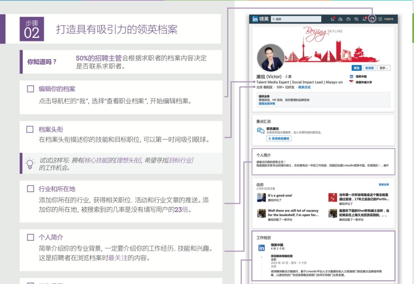
Task: Click 领英中国 company name in profile header
Action: tap(361, 76)
